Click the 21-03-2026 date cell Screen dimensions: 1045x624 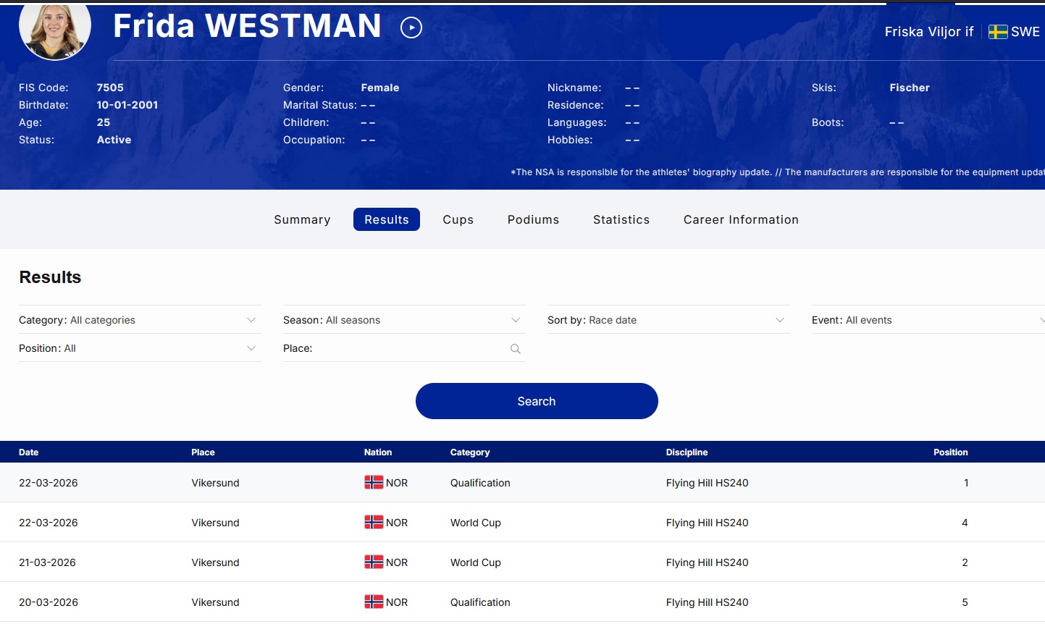(x=47, y=562)
